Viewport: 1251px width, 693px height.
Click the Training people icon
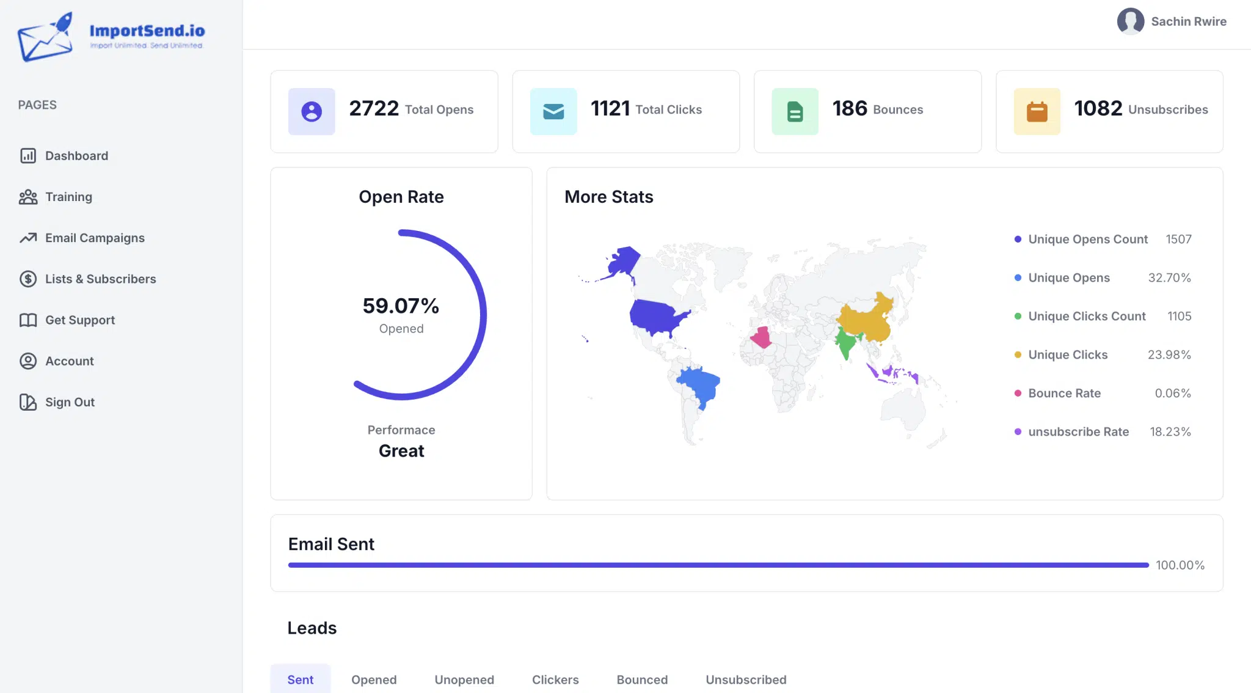28,197
